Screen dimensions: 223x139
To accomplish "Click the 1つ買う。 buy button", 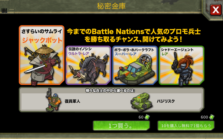I will click(121, 126).
